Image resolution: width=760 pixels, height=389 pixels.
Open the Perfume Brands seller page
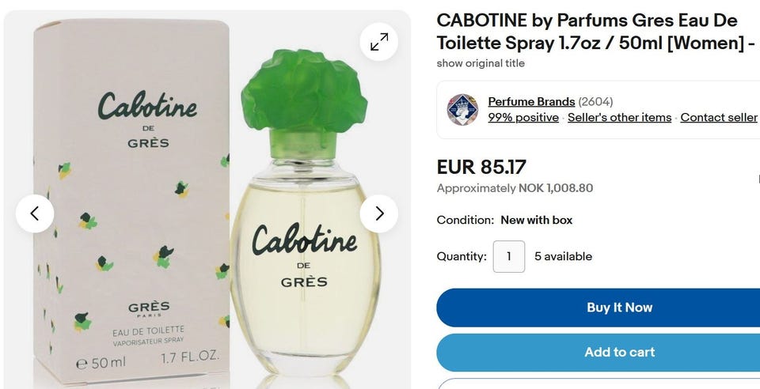[x=531, y=102]
